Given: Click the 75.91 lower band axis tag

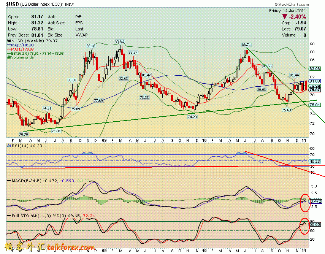Looking at the screenshot, I should 314,105.
